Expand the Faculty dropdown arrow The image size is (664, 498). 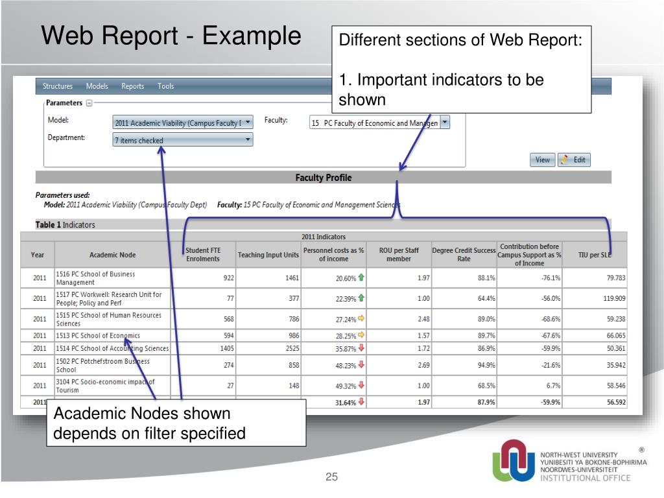(x=445, y=123)
